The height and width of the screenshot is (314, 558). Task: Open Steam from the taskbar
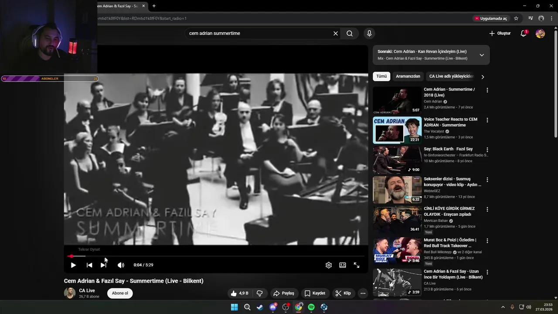260,307
